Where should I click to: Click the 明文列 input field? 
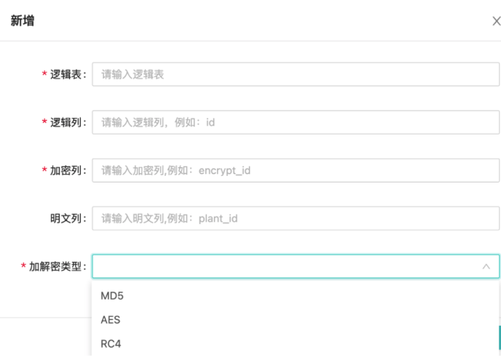click(x=295, y=218)
